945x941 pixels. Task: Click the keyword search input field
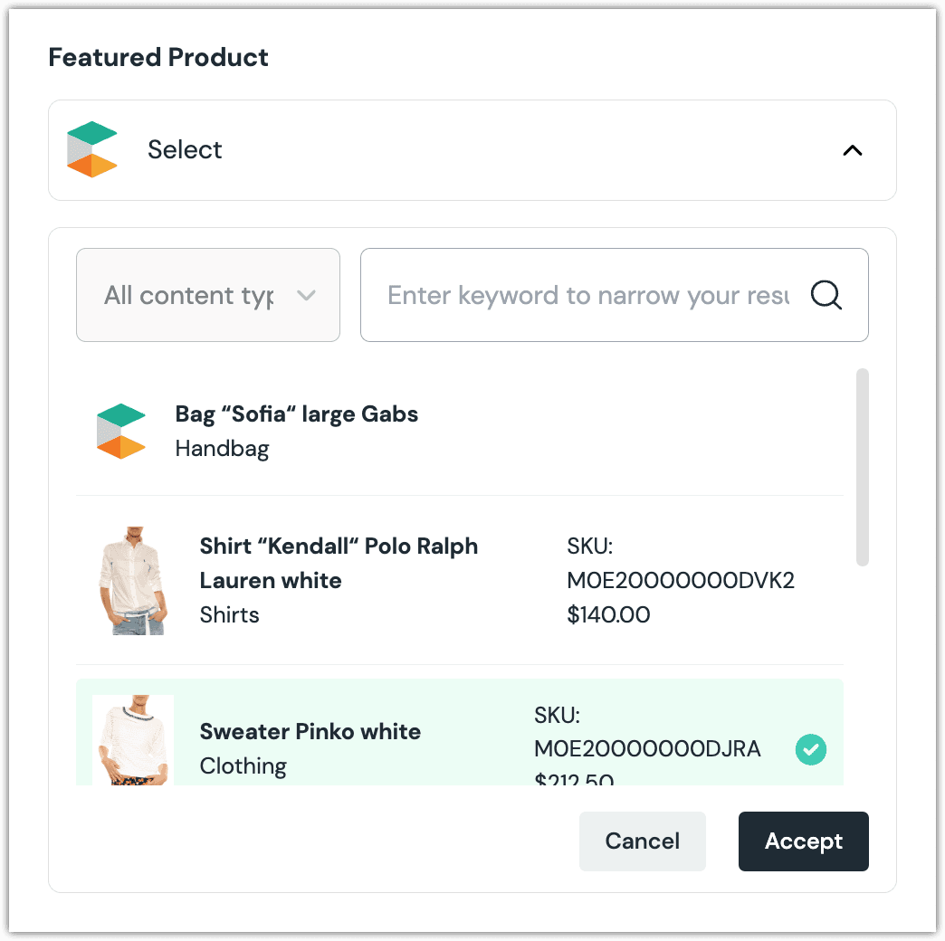[x=588, y=295]
